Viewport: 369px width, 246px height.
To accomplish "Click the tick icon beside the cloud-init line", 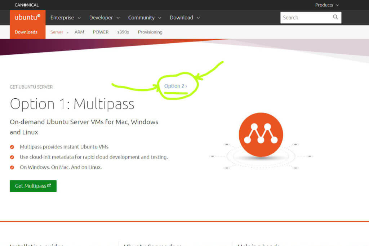I will click(12, 157).
